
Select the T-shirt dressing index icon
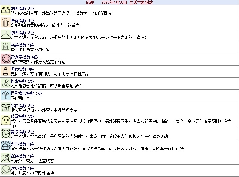click(5, 108)
